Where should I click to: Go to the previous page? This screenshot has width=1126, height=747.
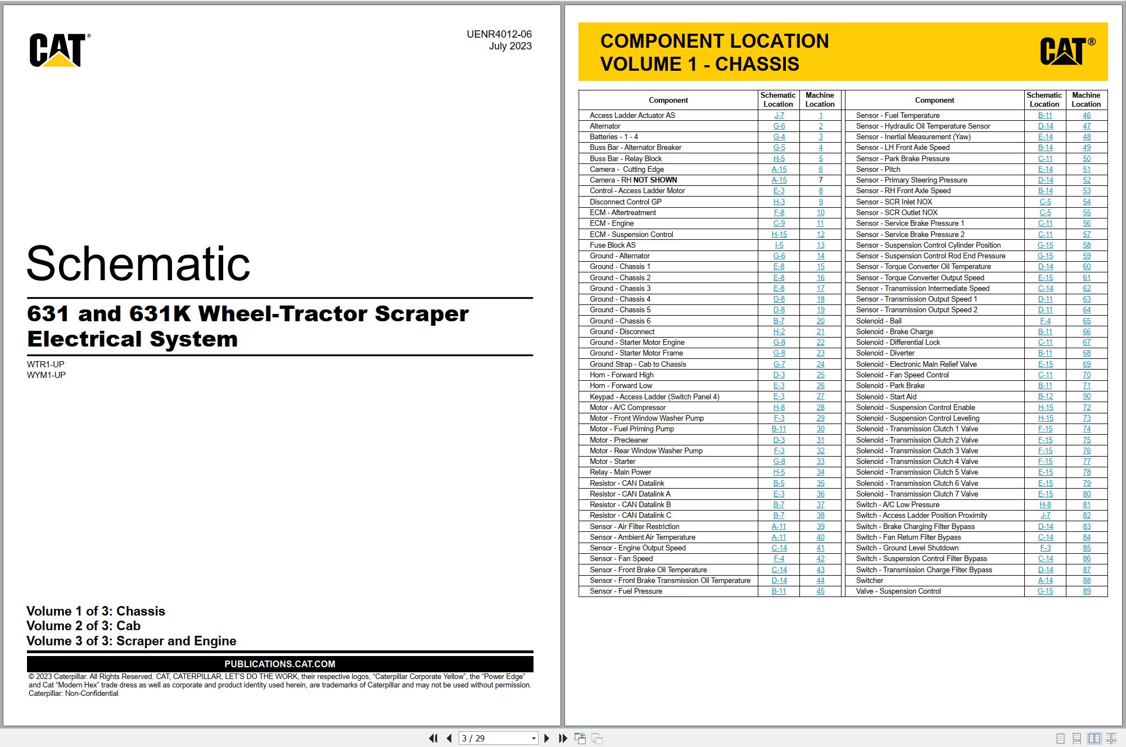coord(449,738)
